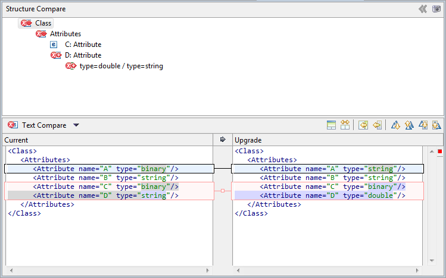This screenshot has height=278, width=446.
Task: Toggle the Show Ancestor Pane icon
Action: point(332,125)
